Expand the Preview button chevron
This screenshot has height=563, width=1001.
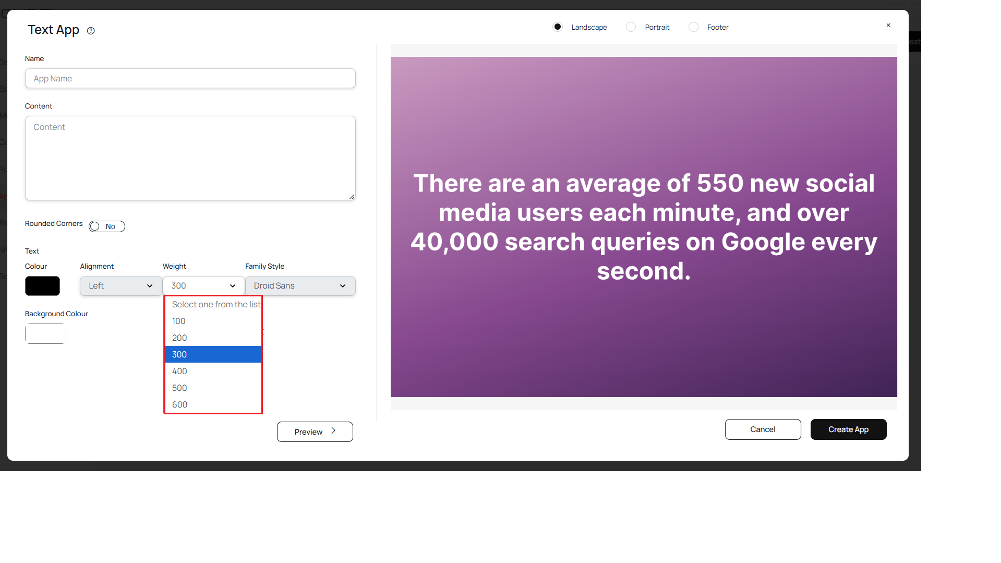[x=332, y=431]
